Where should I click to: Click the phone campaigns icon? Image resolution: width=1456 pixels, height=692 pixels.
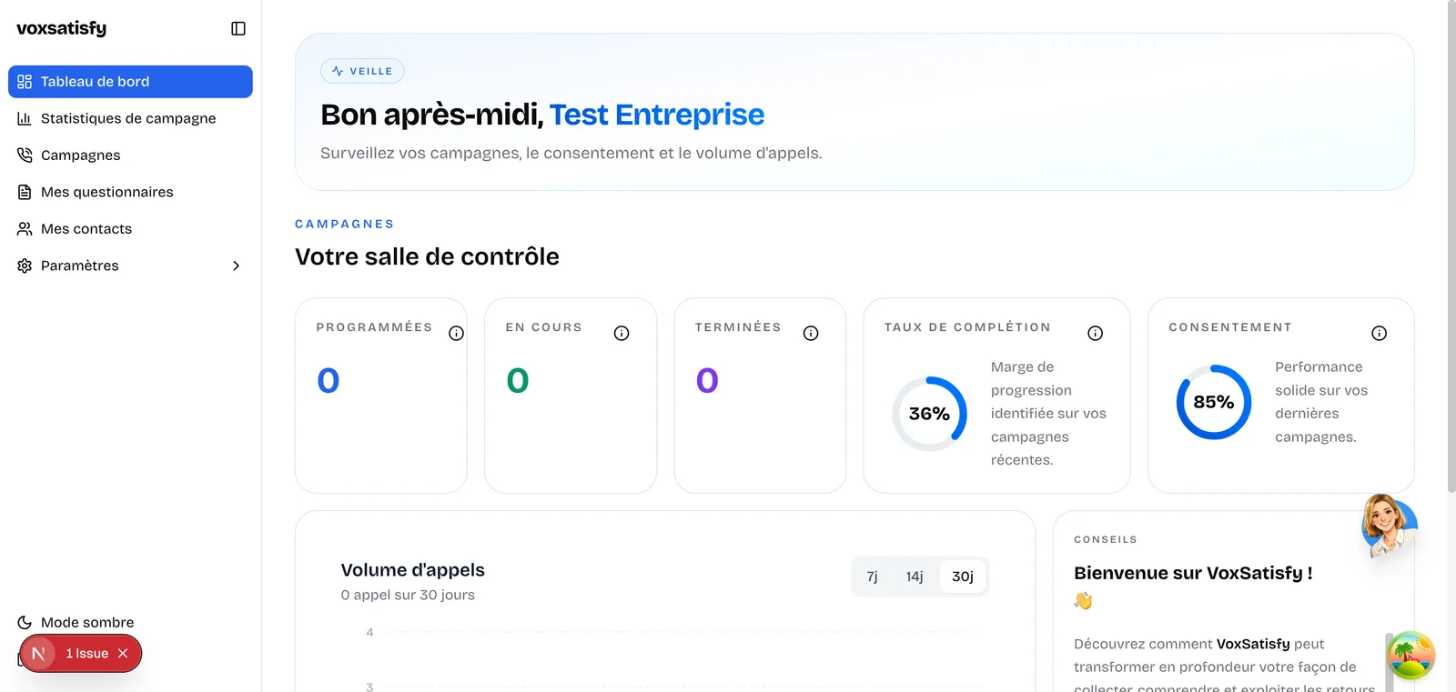pos(25,155)
